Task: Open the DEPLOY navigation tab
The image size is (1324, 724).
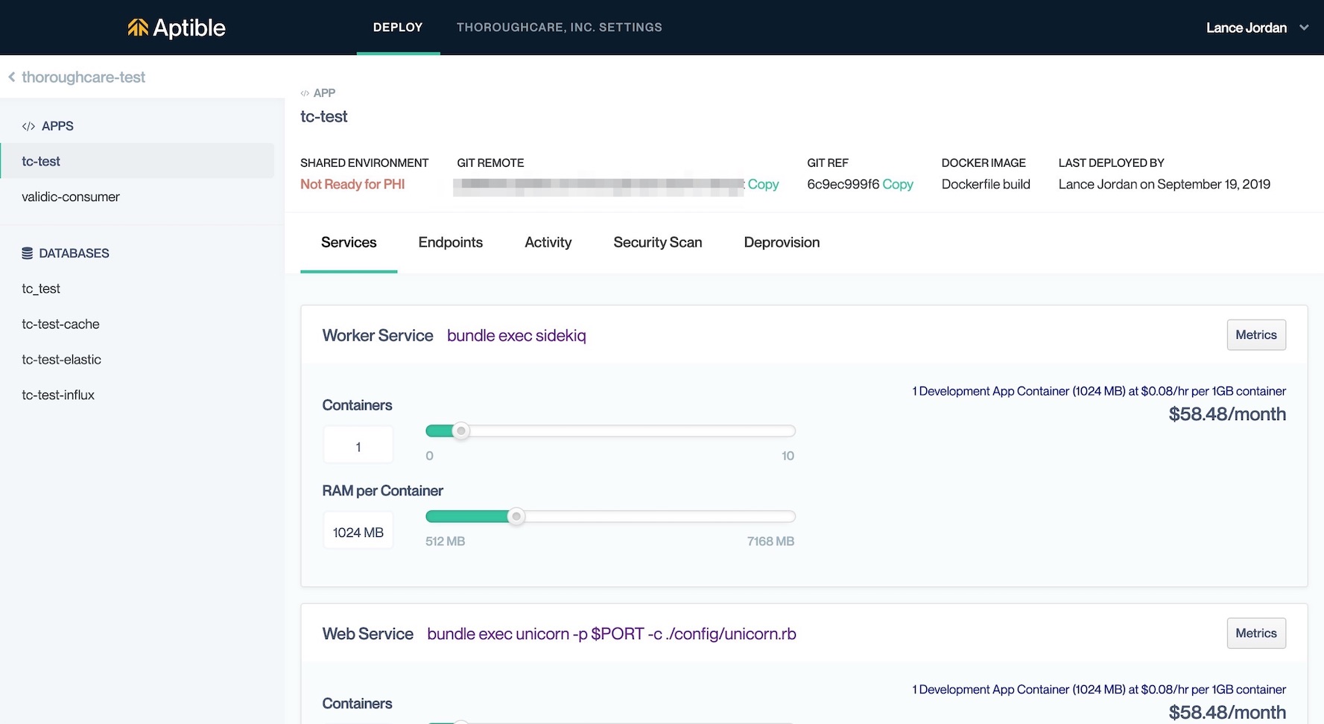Action: pyautogui.click(x=398, y=28)
